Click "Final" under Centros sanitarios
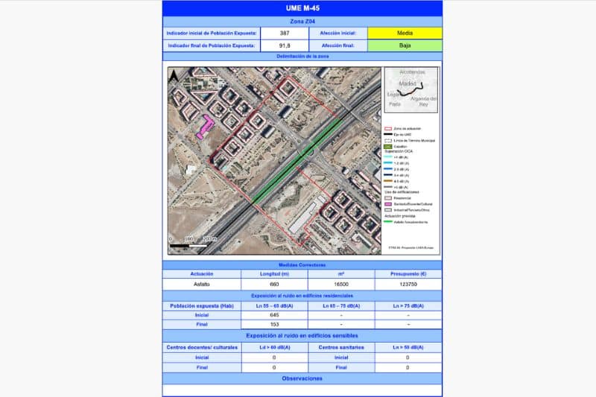The height and width of the screenshot is (397, 596). point(341,368)
